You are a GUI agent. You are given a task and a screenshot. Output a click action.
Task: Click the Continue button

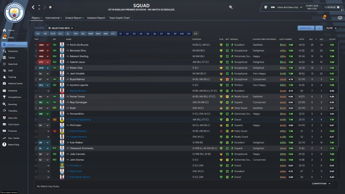click(332, 8)
